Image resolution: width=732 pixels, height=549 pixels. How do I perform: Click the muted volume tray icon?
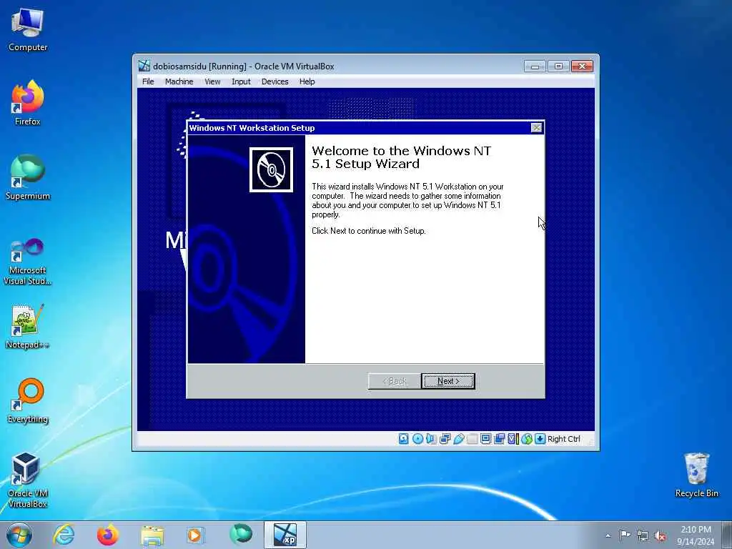(660, 536)
